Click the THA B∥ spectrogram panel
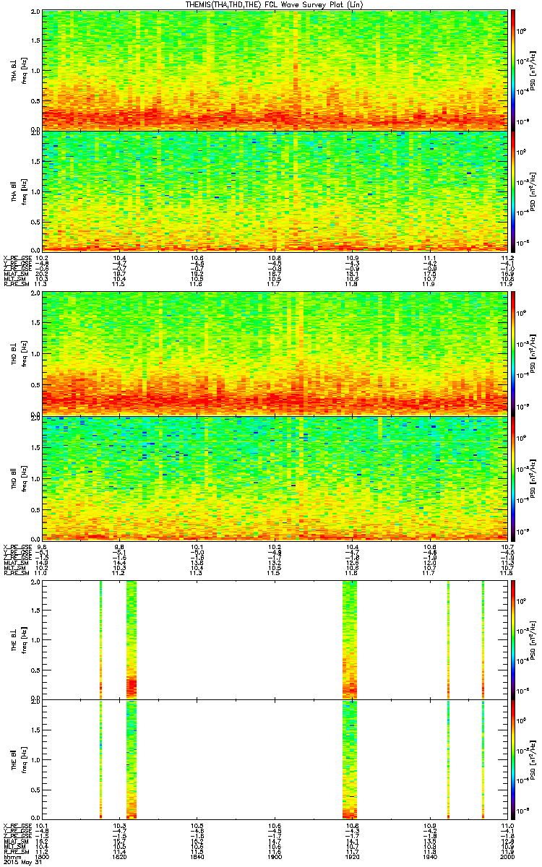This screenshot has width=542, height=867. pyautogui.click(x=274, y=191)
